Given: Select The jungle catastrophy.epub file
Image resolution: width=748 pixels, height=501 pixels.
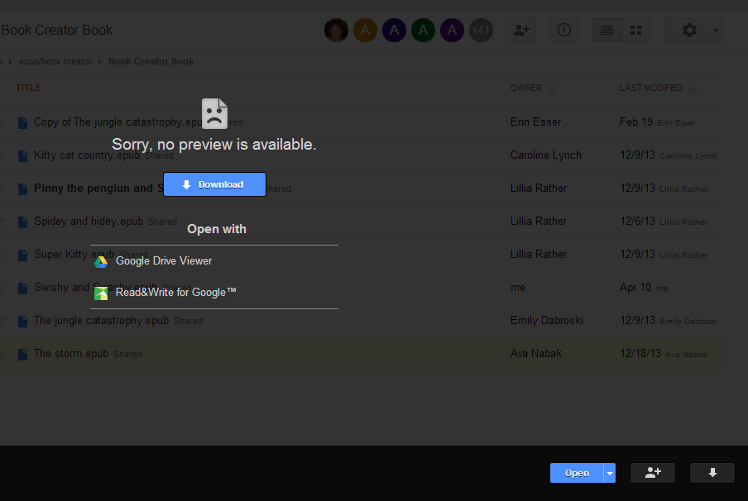Looking at the screenshot, I should click(101, 320).
